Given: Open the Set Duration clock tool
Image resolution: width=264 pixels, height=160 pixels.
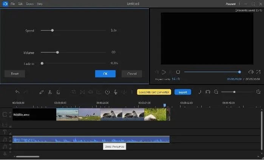Looking at the screenshot, I should 107,92.
